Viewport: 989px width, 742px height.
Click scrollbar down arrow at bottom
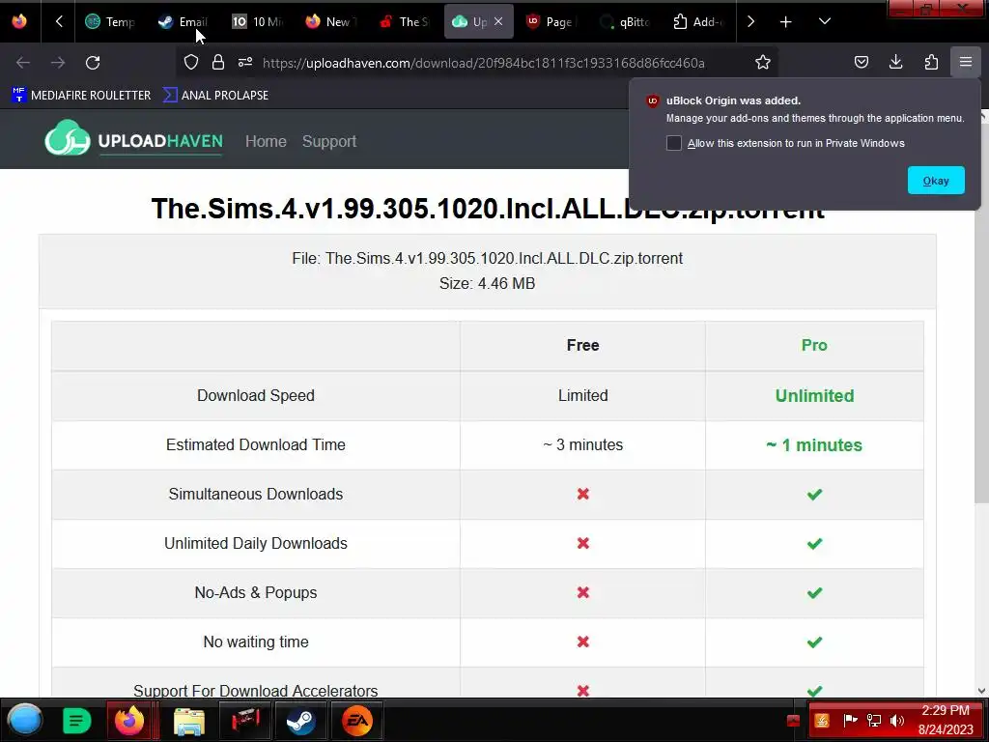[981, 691]
